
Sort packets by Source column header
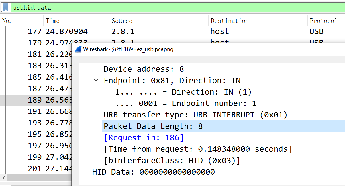[x=122, y=21]
